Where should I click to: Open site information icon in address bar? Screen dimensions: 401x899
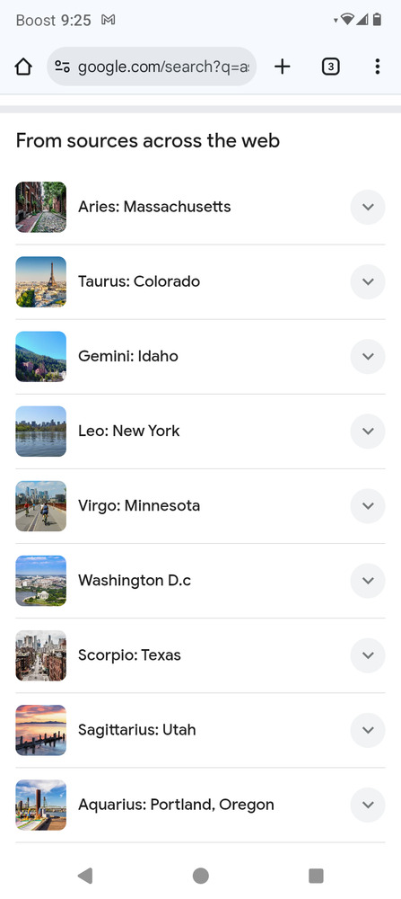(x=63, y=67)
